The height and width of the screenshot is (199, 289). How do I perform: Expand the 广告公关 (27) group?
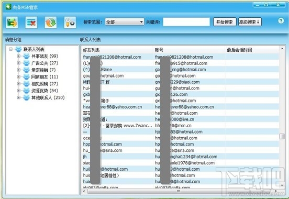[x=19, y=63]
